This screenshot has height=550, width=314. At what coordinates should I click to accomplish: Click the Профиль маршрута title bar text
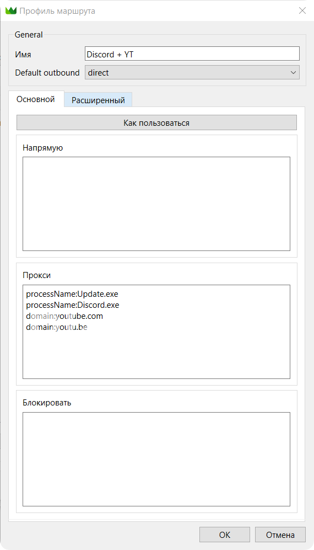57,11
